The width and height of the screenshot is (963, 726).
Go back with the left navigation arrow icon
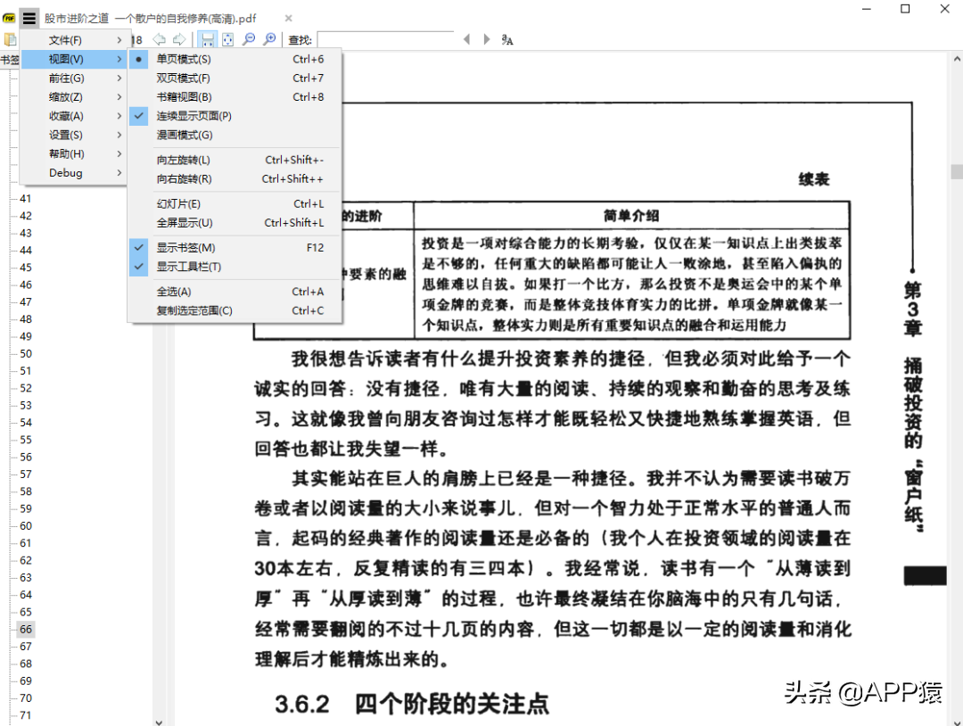point(160,39)
